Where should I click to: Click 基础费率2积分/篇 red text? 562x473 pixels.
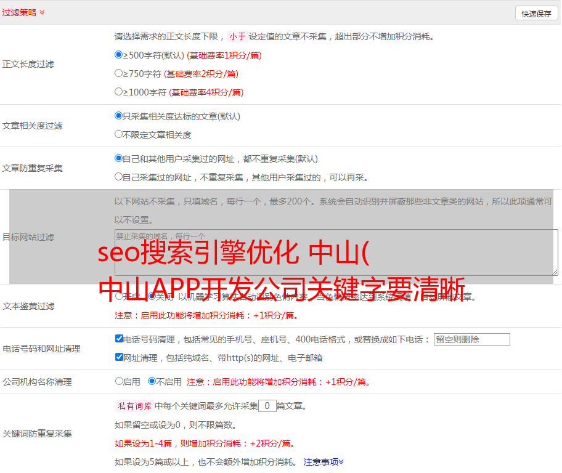point(201,74)
